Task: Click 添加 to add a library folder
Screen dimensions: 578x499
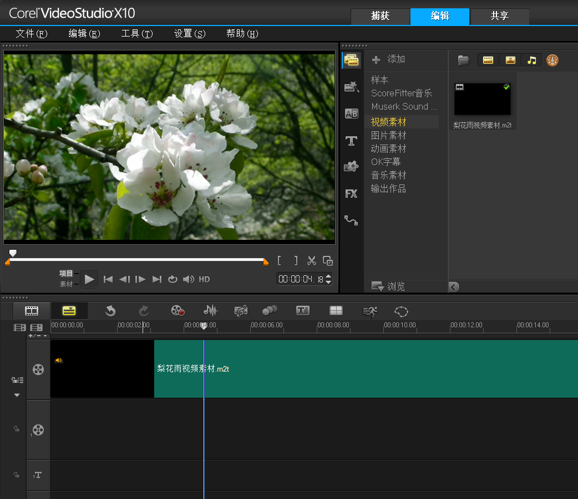Action: pos(389,59)
